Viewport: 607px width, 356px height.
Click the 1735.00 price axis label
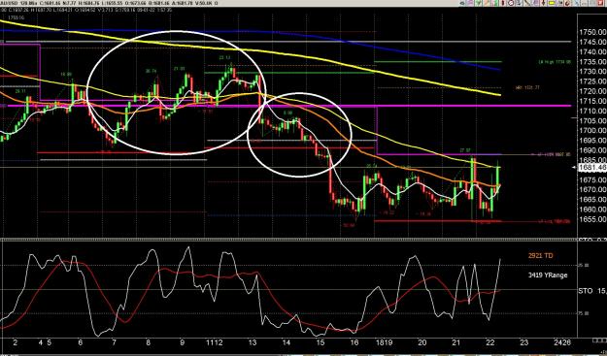[x=592, y=61]
